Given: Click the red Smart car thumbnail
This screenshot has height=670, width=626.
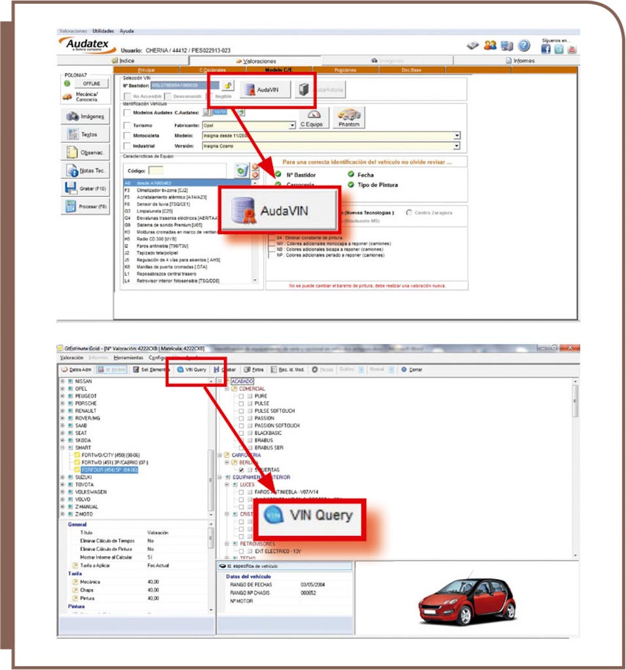Looking at the screenshot, I should 467,601.
